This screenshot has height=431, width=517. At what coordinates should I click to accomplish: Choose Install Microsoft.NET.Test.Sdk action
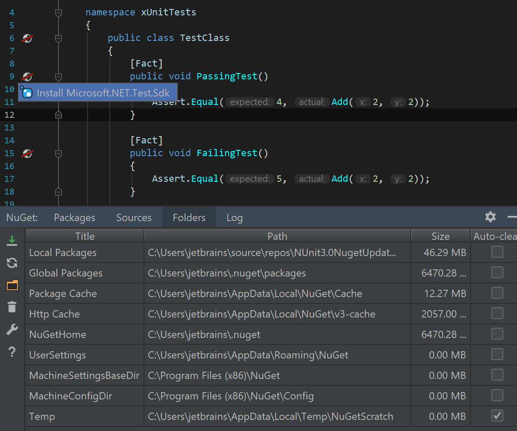pyautogui.click(x=103, y=93)
